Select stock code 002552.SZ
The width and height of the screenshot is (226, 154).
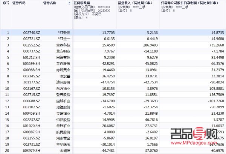(x=32, y=45)
